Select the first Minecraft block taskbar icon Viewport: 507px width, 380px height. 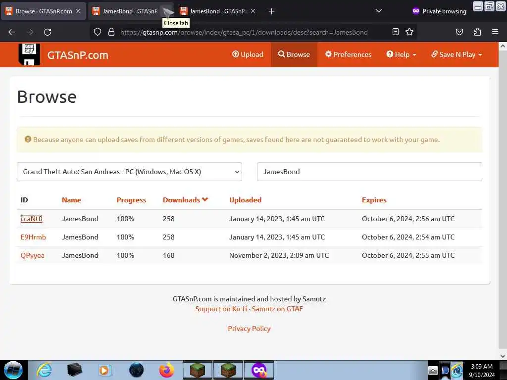click(198, 370)
